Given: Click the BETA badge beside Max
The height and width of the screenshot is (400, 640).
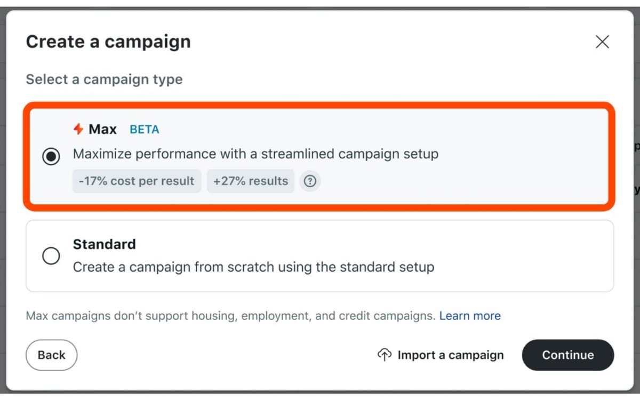Looking at the screenshot, I should (144, 129).
